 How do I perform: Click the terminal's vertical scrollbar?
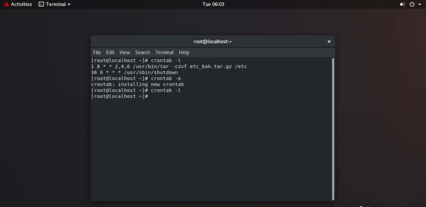click(333, 127)
